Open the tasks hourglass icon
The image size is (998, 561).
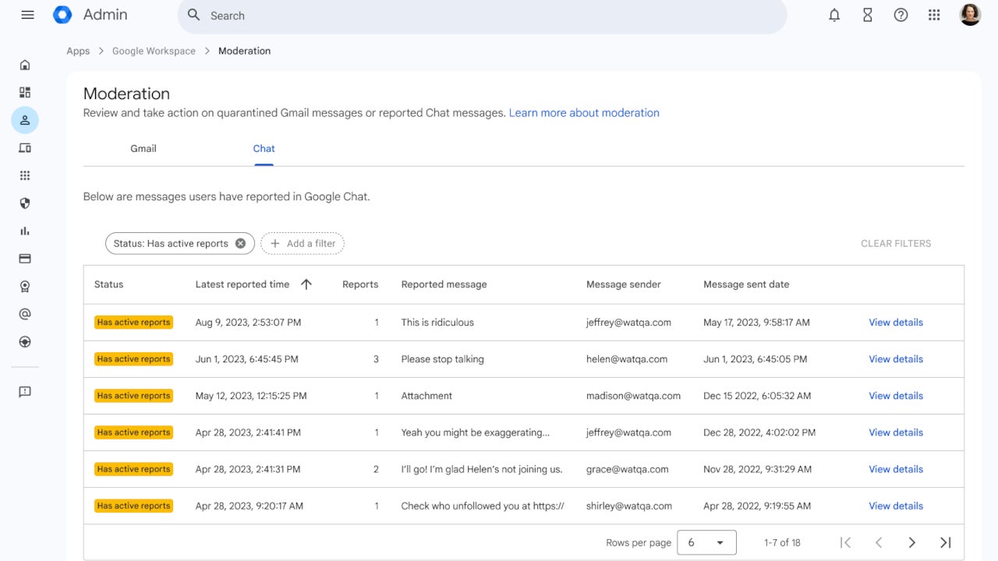point(867,15)
